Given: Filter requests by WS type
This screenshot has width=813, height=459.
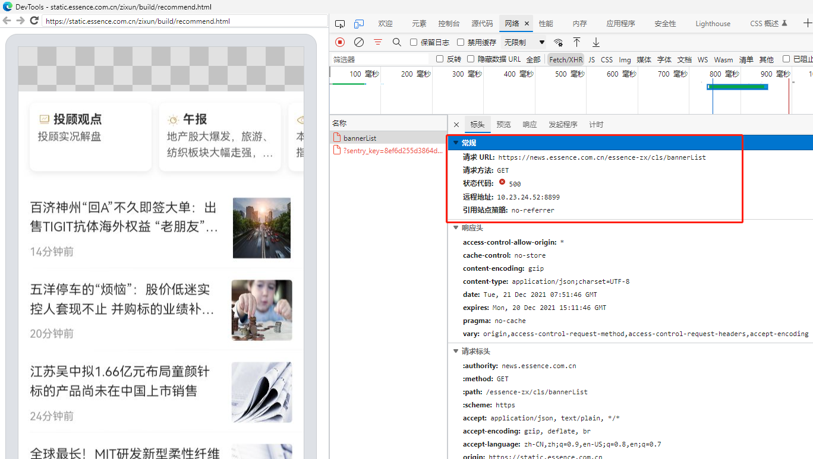Looking at the screenshot, I should click(x=702, y=59).
